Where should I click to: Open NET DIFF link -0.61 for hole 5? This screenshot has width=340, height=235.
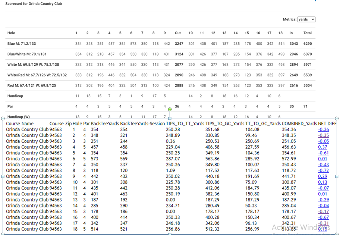coord(323,153)
